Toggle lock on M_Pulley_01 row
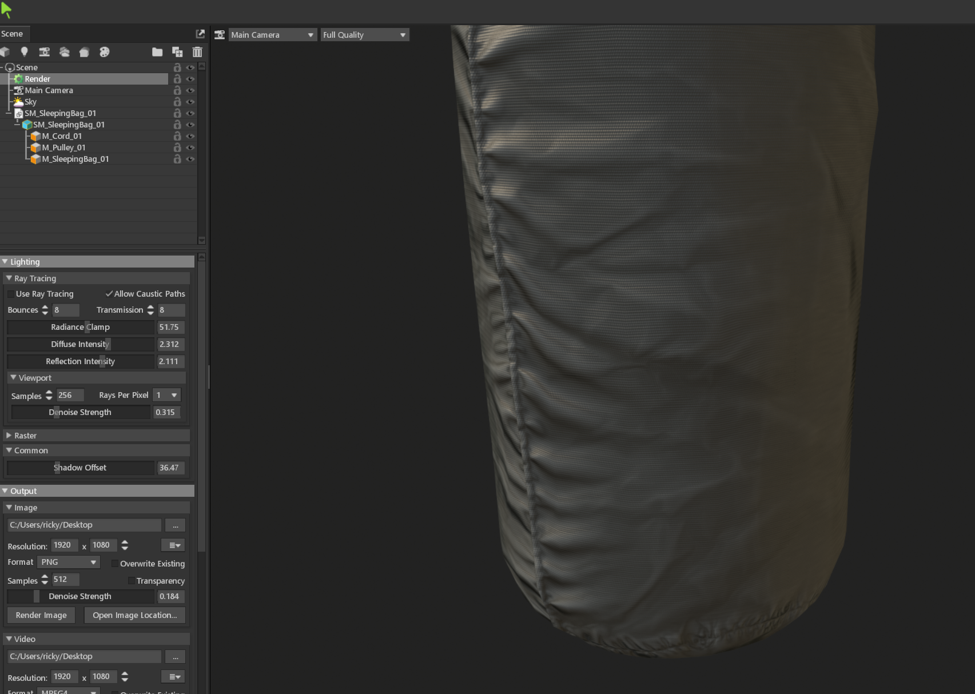This screenshot has width=975, height=694. 177,147
